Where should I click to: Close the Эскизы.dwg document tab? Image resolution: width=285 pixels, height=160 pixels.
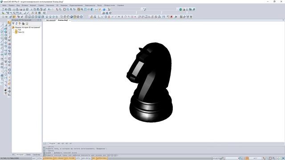point(70,20)
